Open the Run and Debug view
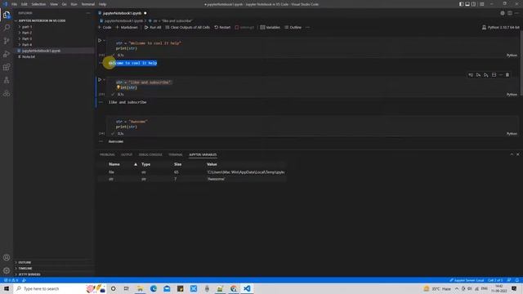 (x=7, y=54)
